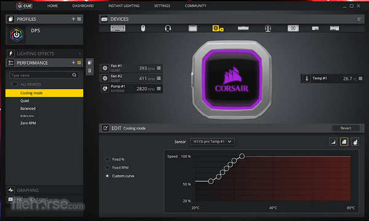Viewport: 369px width, 221px height.
Task: Open the Dashboard menu
Action: point(83,6)
